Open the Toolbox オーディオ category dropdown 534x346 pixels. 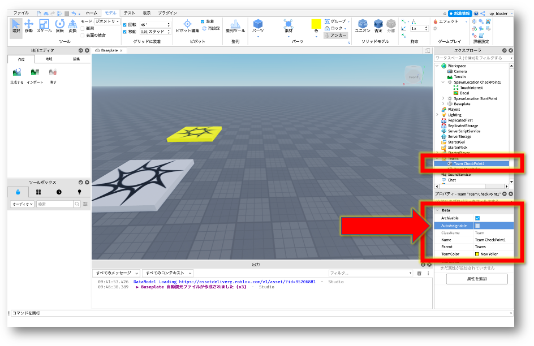[x=22, y=204]
